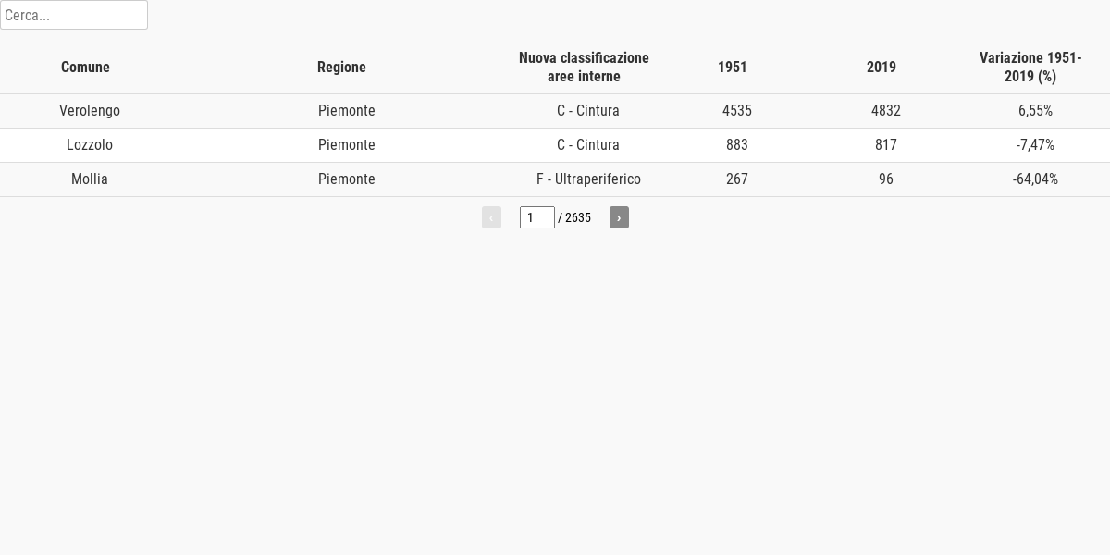Click the -64,04% variation cell

point(1035,179)
